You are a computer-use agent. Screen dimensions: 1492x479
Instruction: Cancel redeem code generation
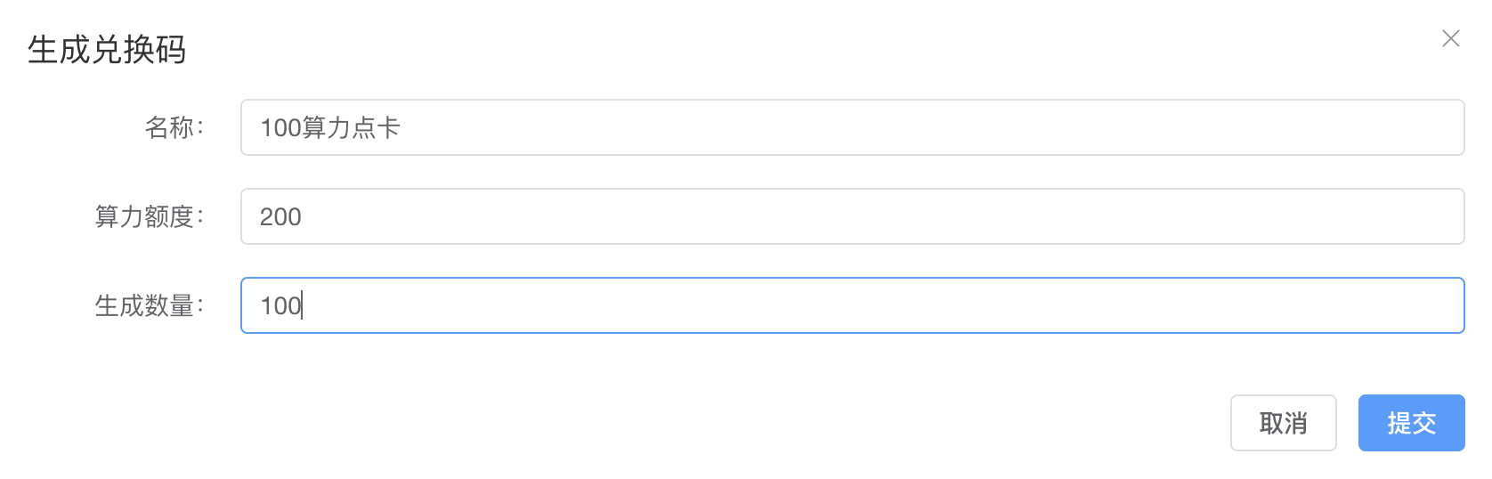pyautogui.click(x=1283, y=423)
